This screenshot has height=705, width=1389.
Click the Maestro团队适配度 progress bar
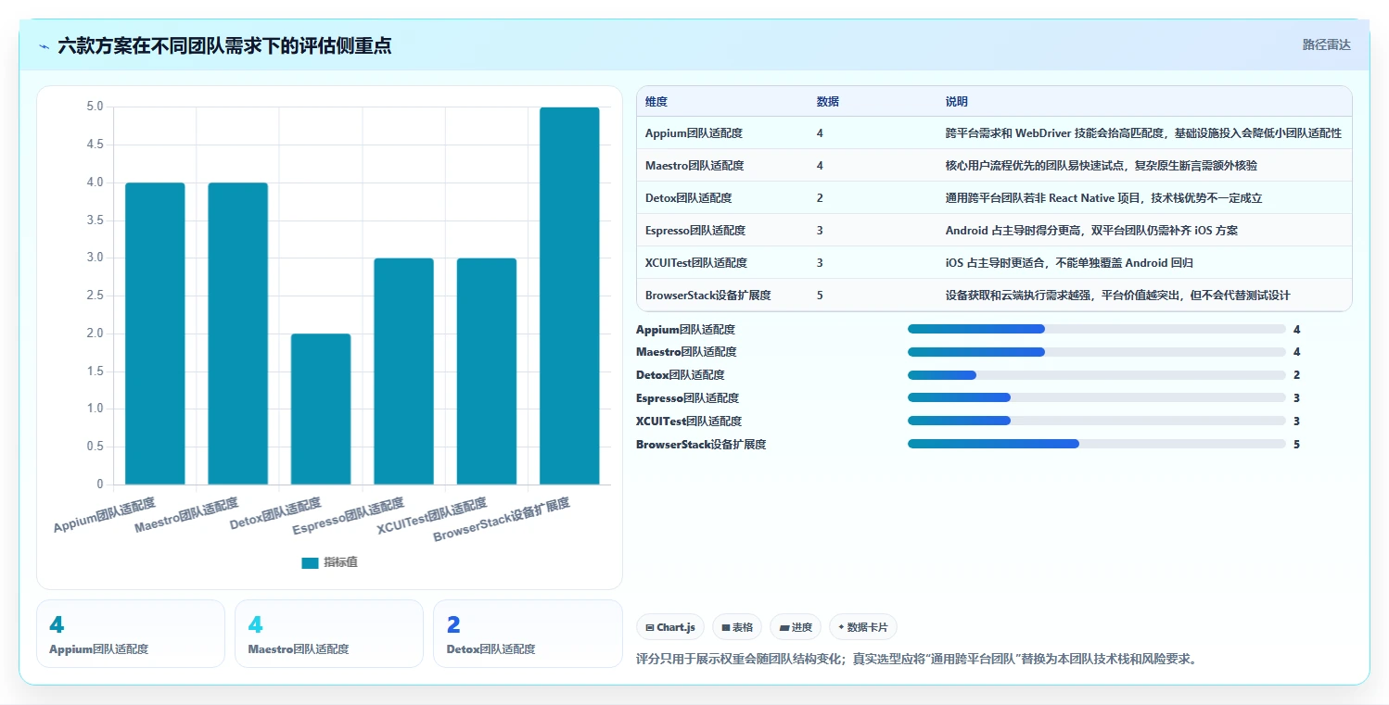(1097, 352)
